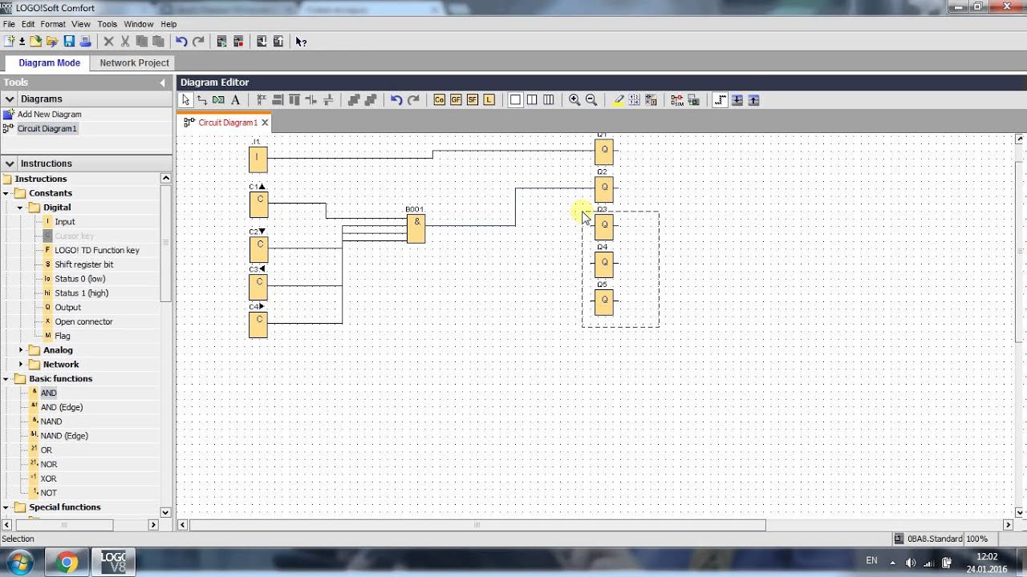Open Chrome from the taskbar
Image resolution: width=1027 pixels, height=577 pixels.
pos(67,563)
